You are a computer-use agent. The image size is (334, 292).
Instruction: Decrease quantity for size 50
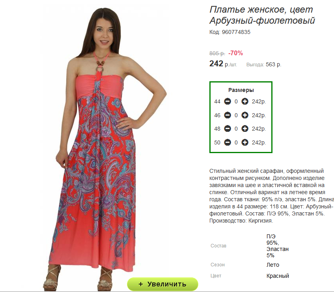pyautogui.click(x=228, y=142)
